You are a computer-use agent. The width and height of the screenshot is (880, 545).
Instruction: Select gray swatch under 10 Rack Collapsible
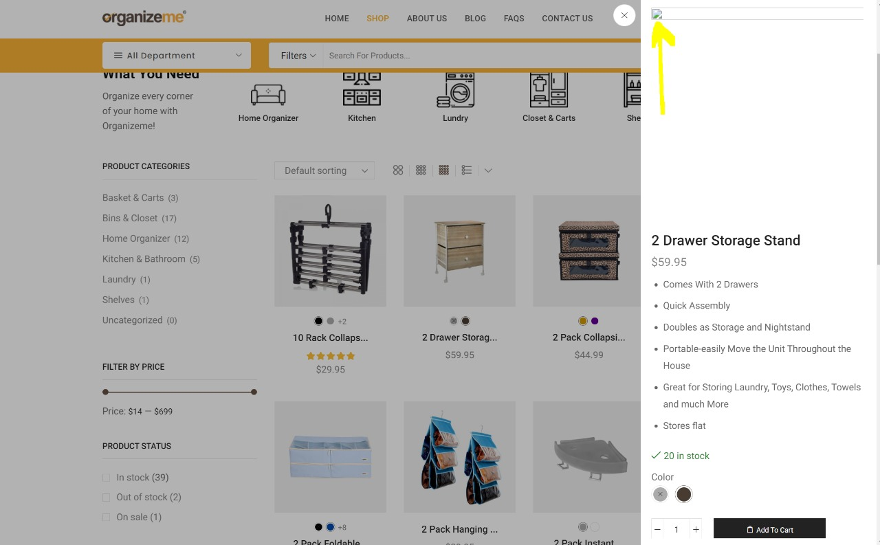[330, 321]
